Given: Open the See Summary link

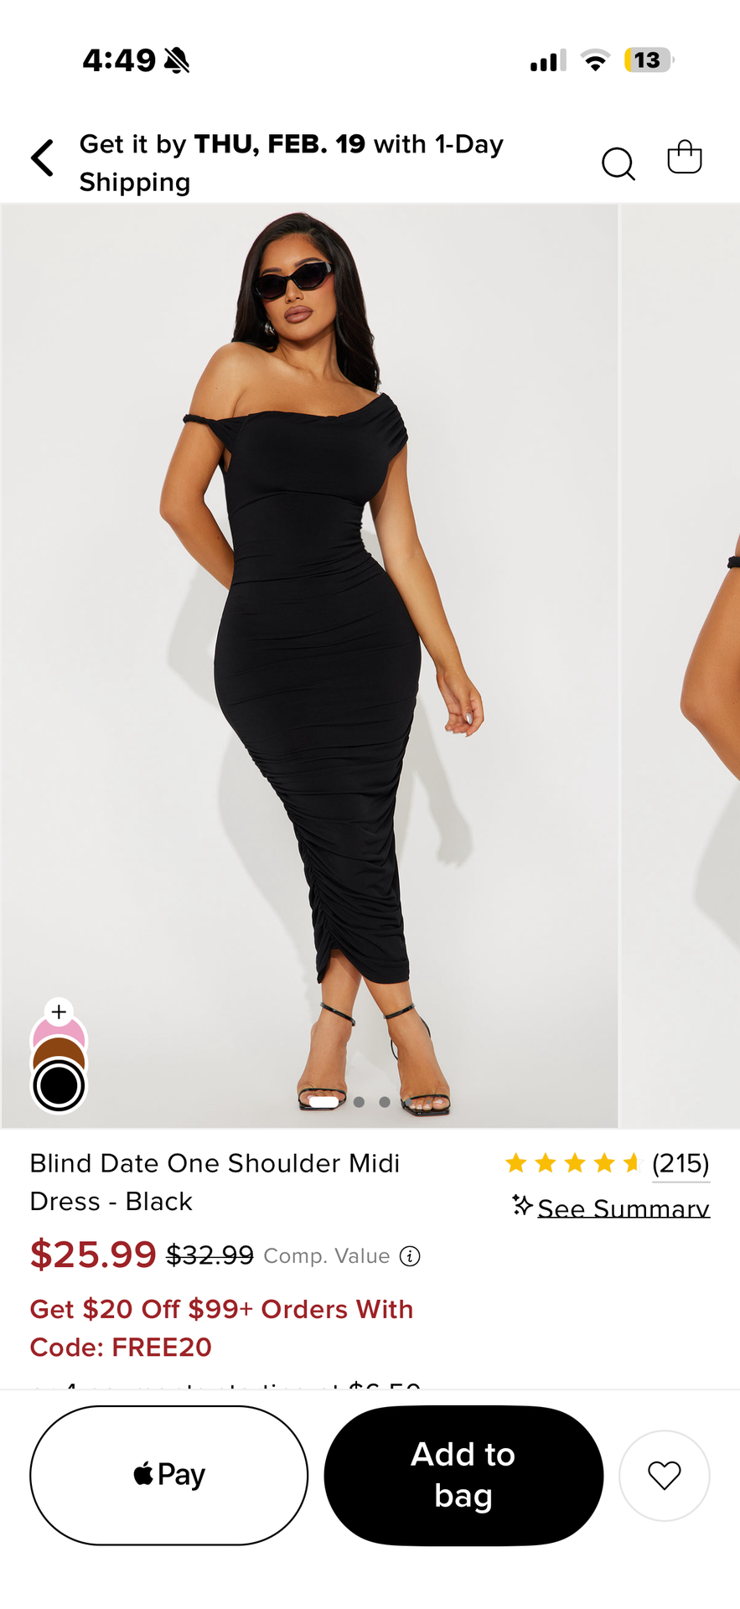Looking at the screenshot, I should point(624,1208).
